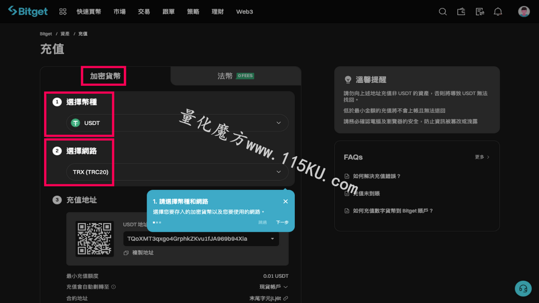
Task: Open FAQ 如何充值數字貨幣到 Bitget 賬戶？
Action: (x=393, y=211)
